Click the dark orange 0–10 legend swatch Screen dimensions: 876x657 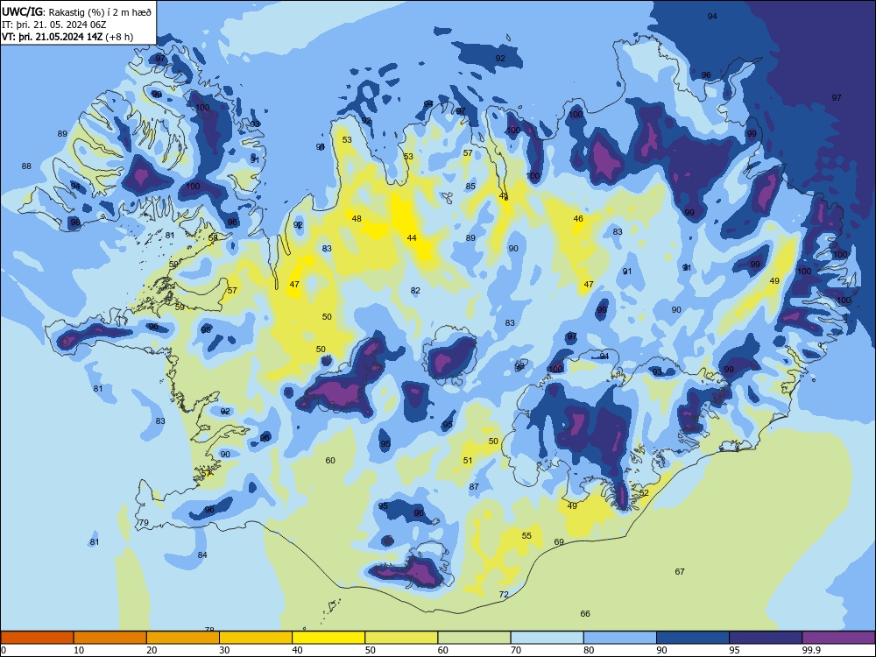[x=37, y=638]
